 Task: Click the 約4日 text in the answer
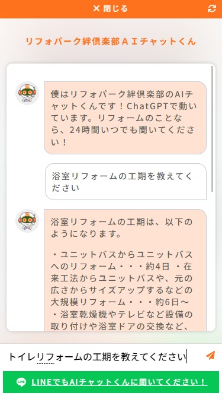tap(157, 267)
